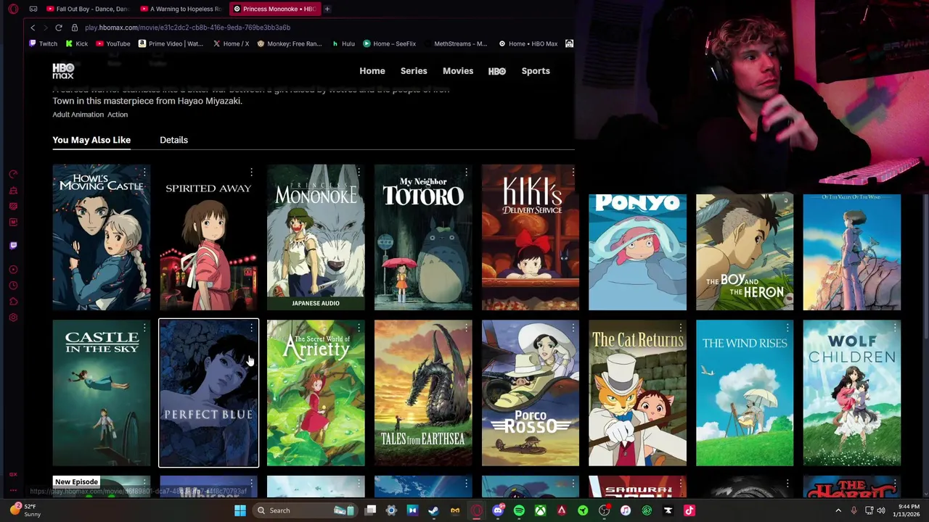Open Spotify from the taskbar
Screen dimensions: 929x522
tap(519, 510)
